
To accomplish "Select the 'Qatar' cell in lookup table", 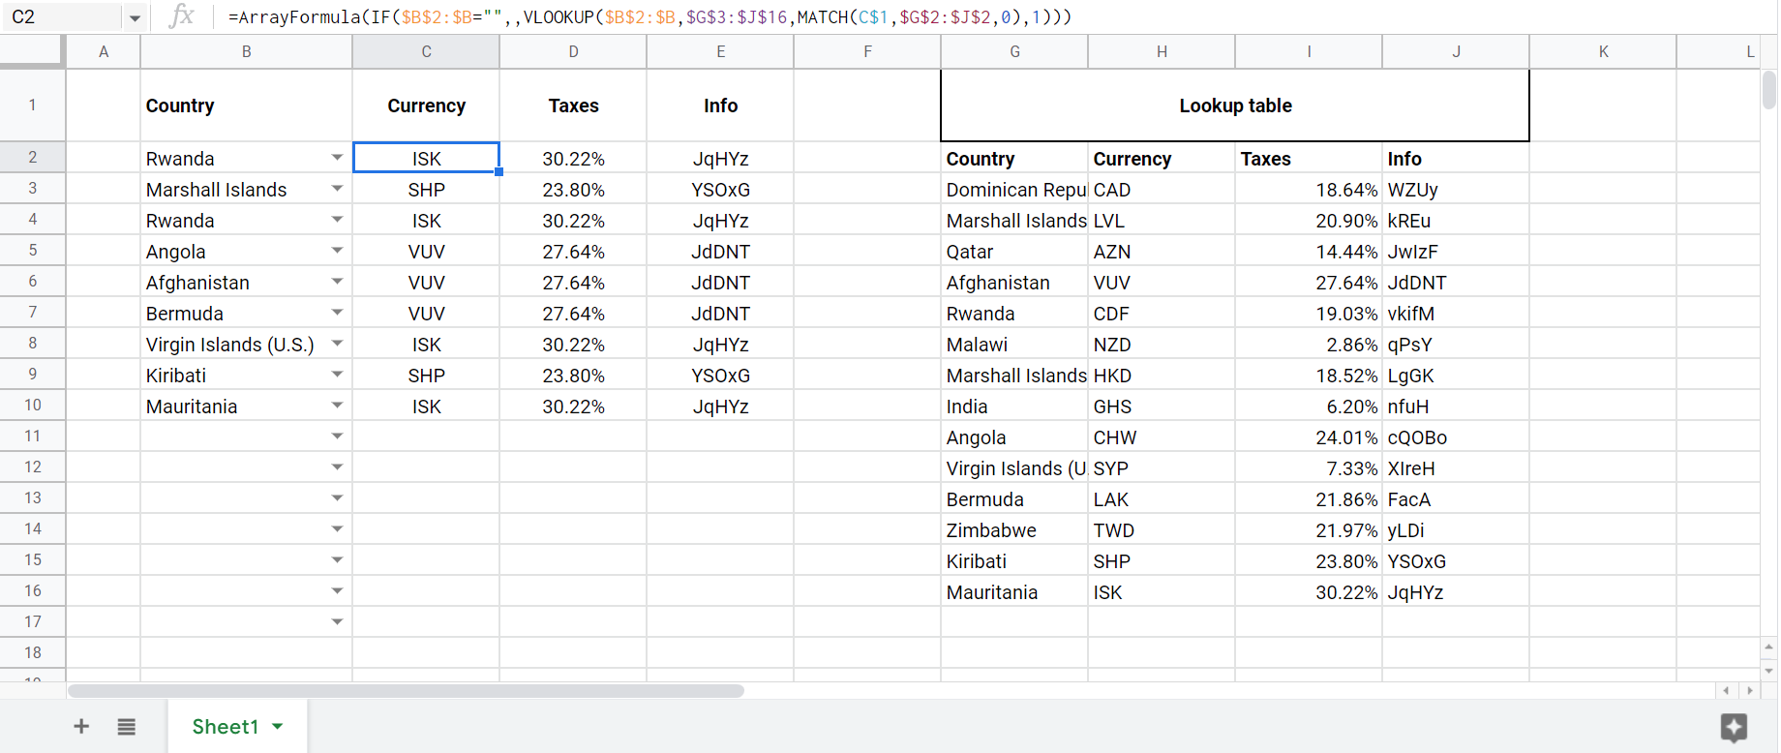I will point(1014,251).
